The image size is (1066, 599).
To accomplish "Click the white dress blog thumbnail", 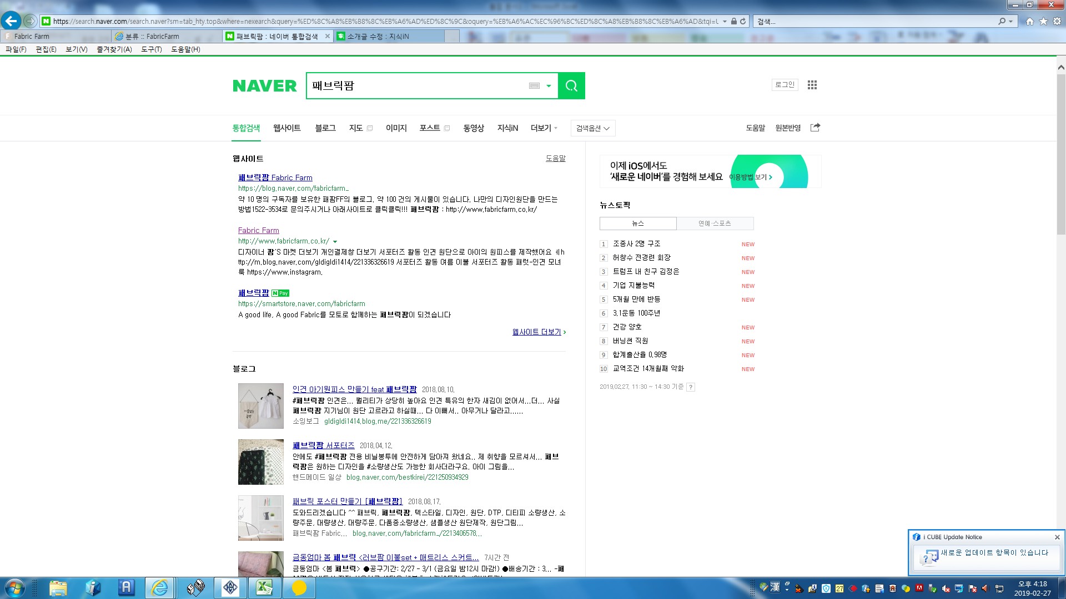I will 261,406.
